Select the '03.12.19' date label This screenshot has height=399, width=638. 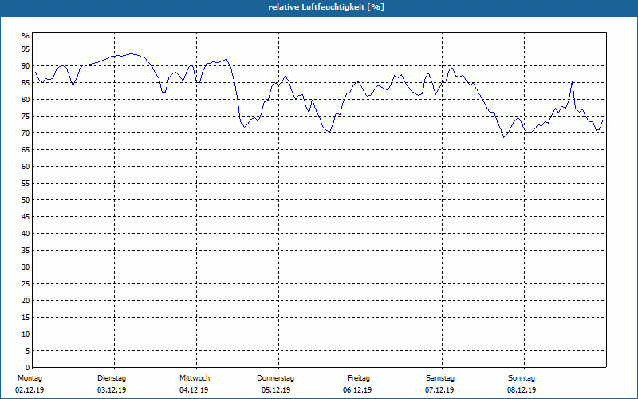(x=112, y=390)
